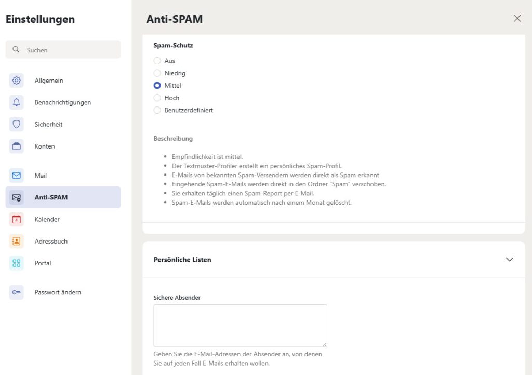The width and height of the screenshot is (532, 375).
Task: Collapse the Persönliche Listen section chevron
Action: 509,260
